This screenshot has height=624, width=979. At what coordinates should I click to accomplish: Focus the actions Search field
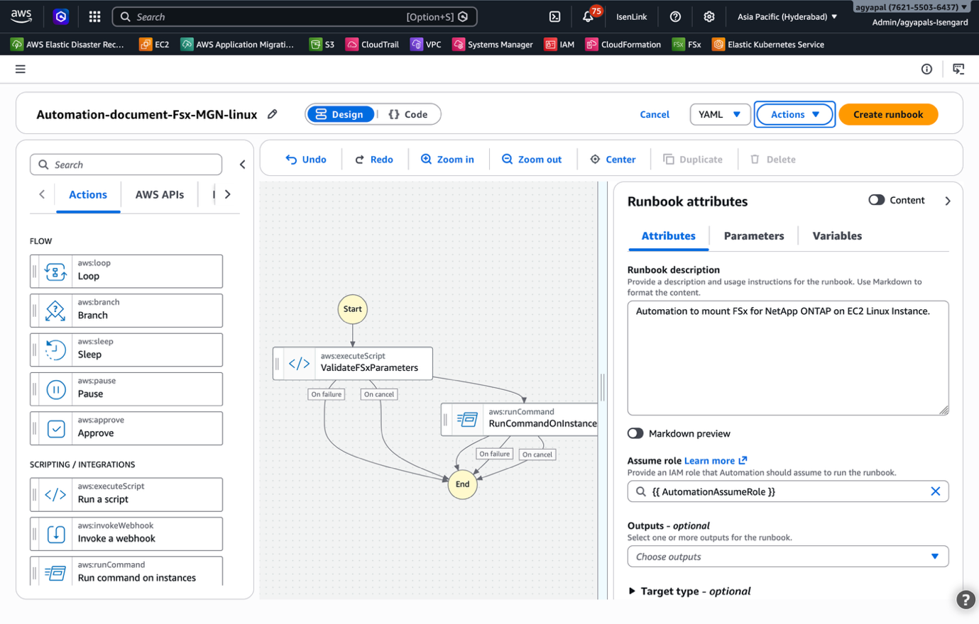(126, 165)
